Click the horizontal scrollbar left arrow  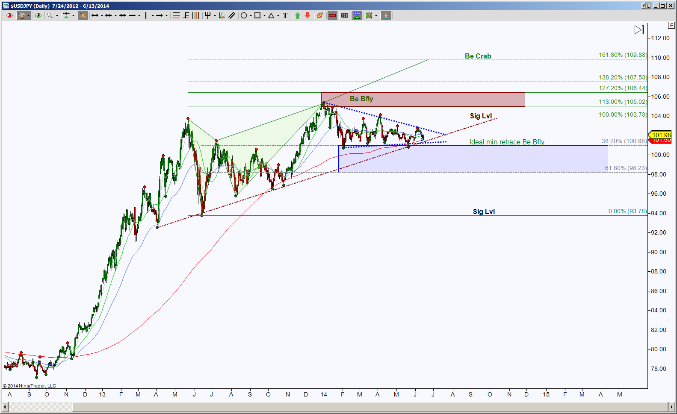pyautogui.click(x=5, y=407)
